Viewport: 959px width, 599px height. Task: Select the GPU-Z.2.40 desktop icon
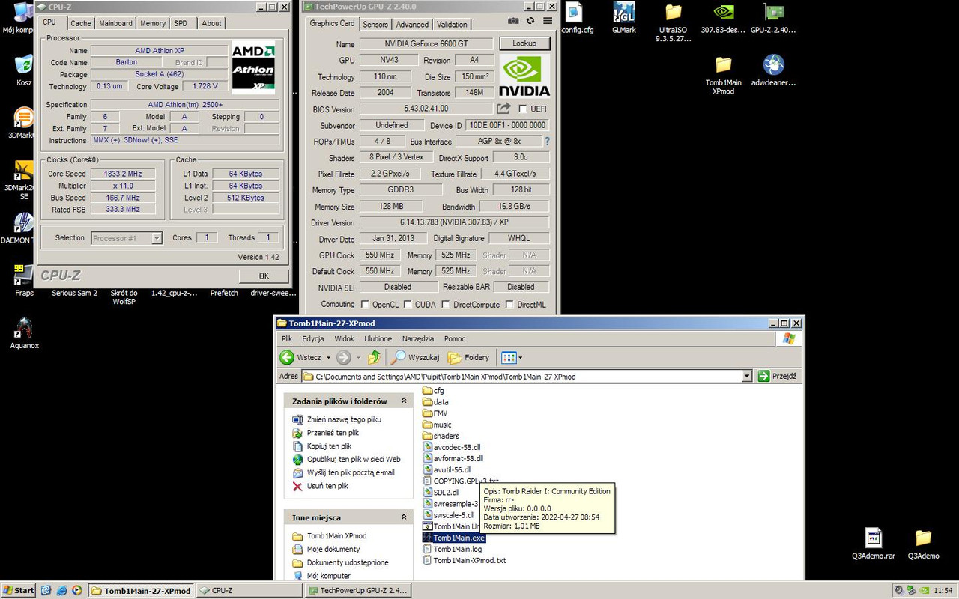tap(773, 19)
